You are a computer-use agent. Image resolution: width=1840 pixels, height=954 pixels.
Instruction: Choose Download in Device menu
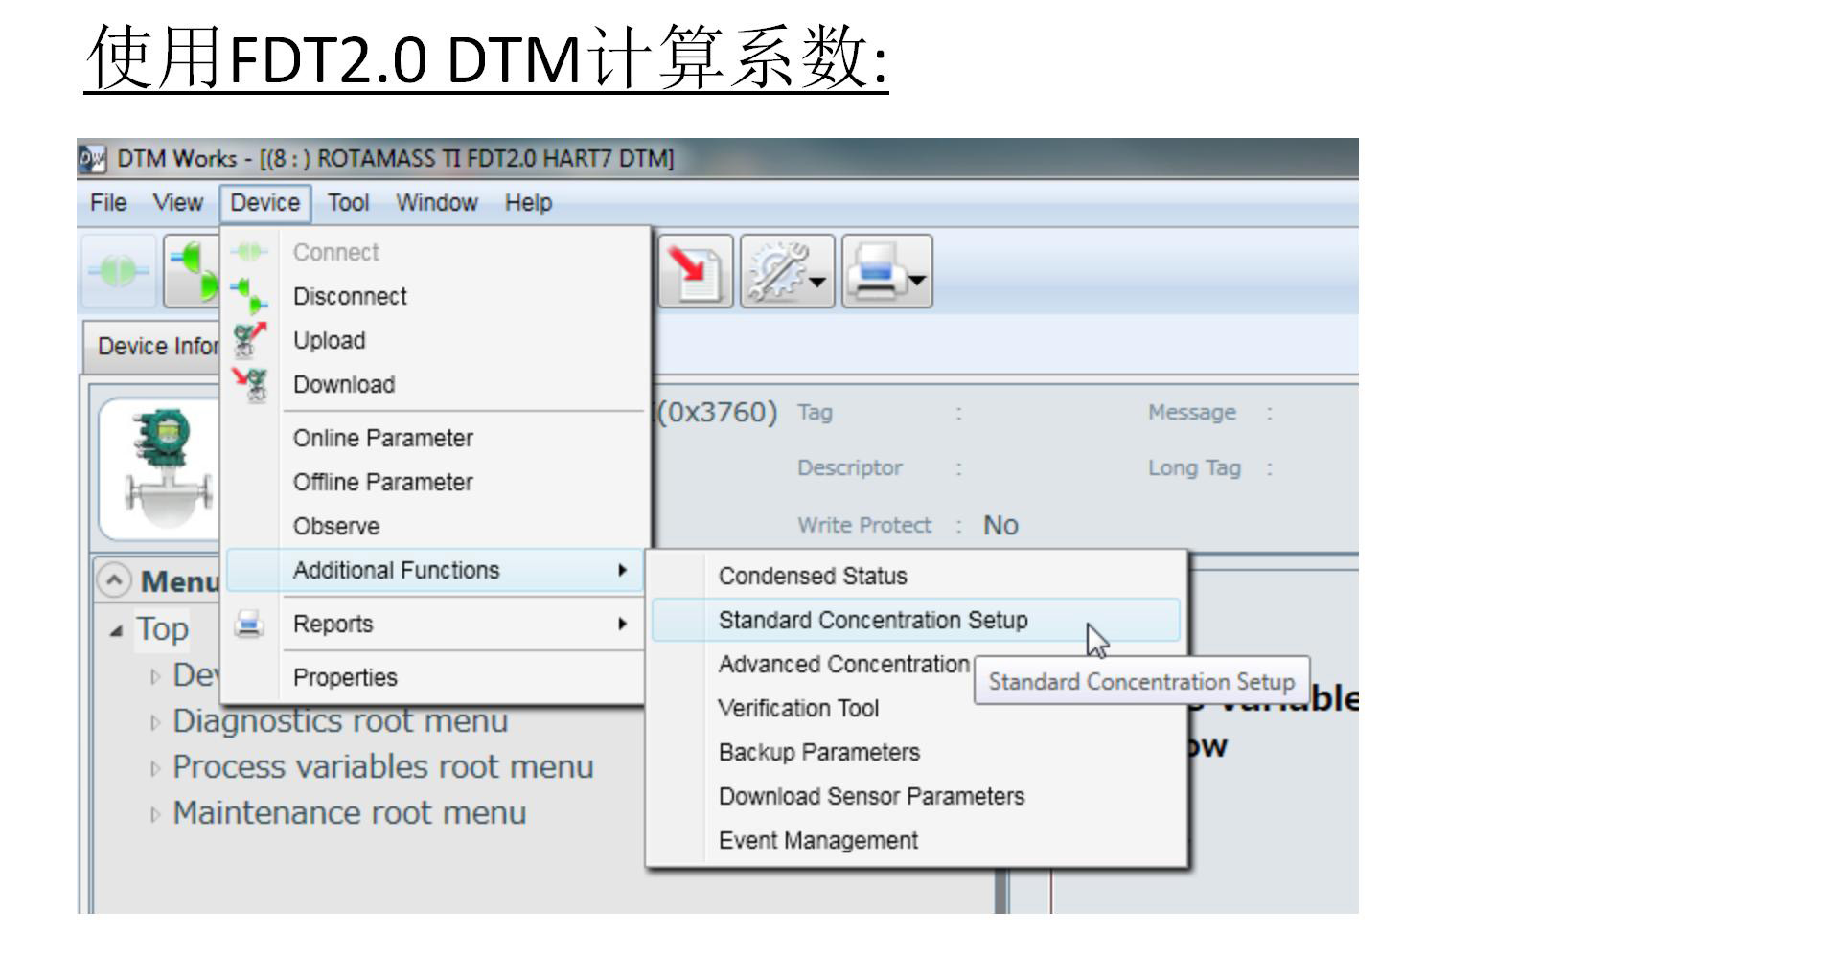point(344,385)
